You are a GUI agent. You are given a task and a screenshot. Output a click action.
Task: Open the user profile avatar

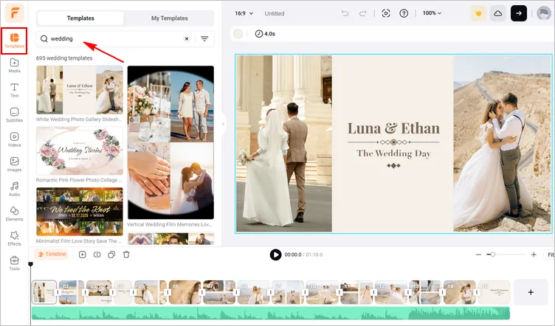544,13
